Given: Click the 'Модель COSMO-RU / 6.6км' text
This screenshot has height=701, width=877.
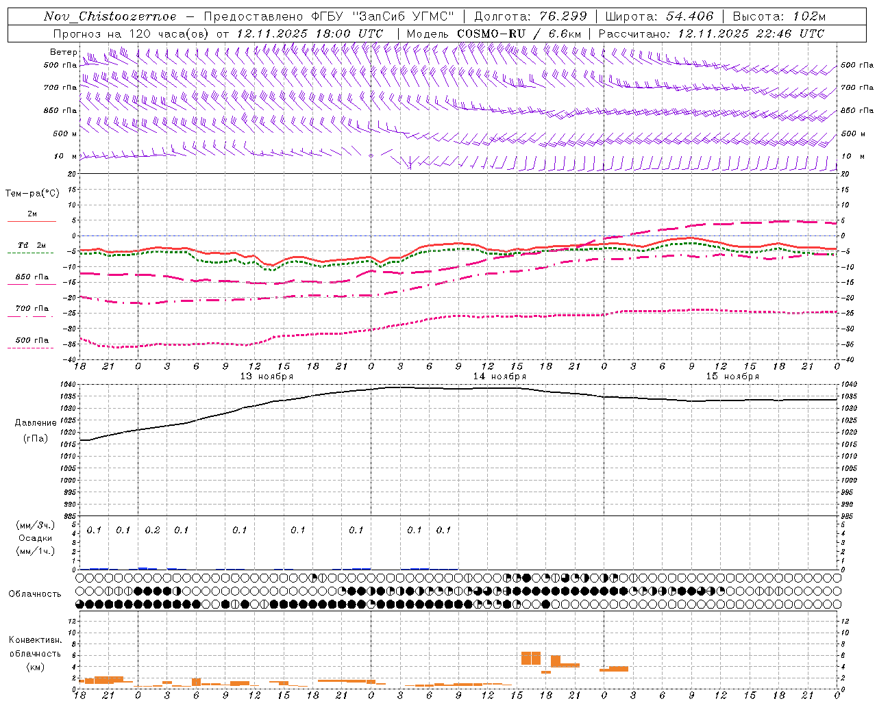Looking at the screenshot, I should [x=494, y=34].
